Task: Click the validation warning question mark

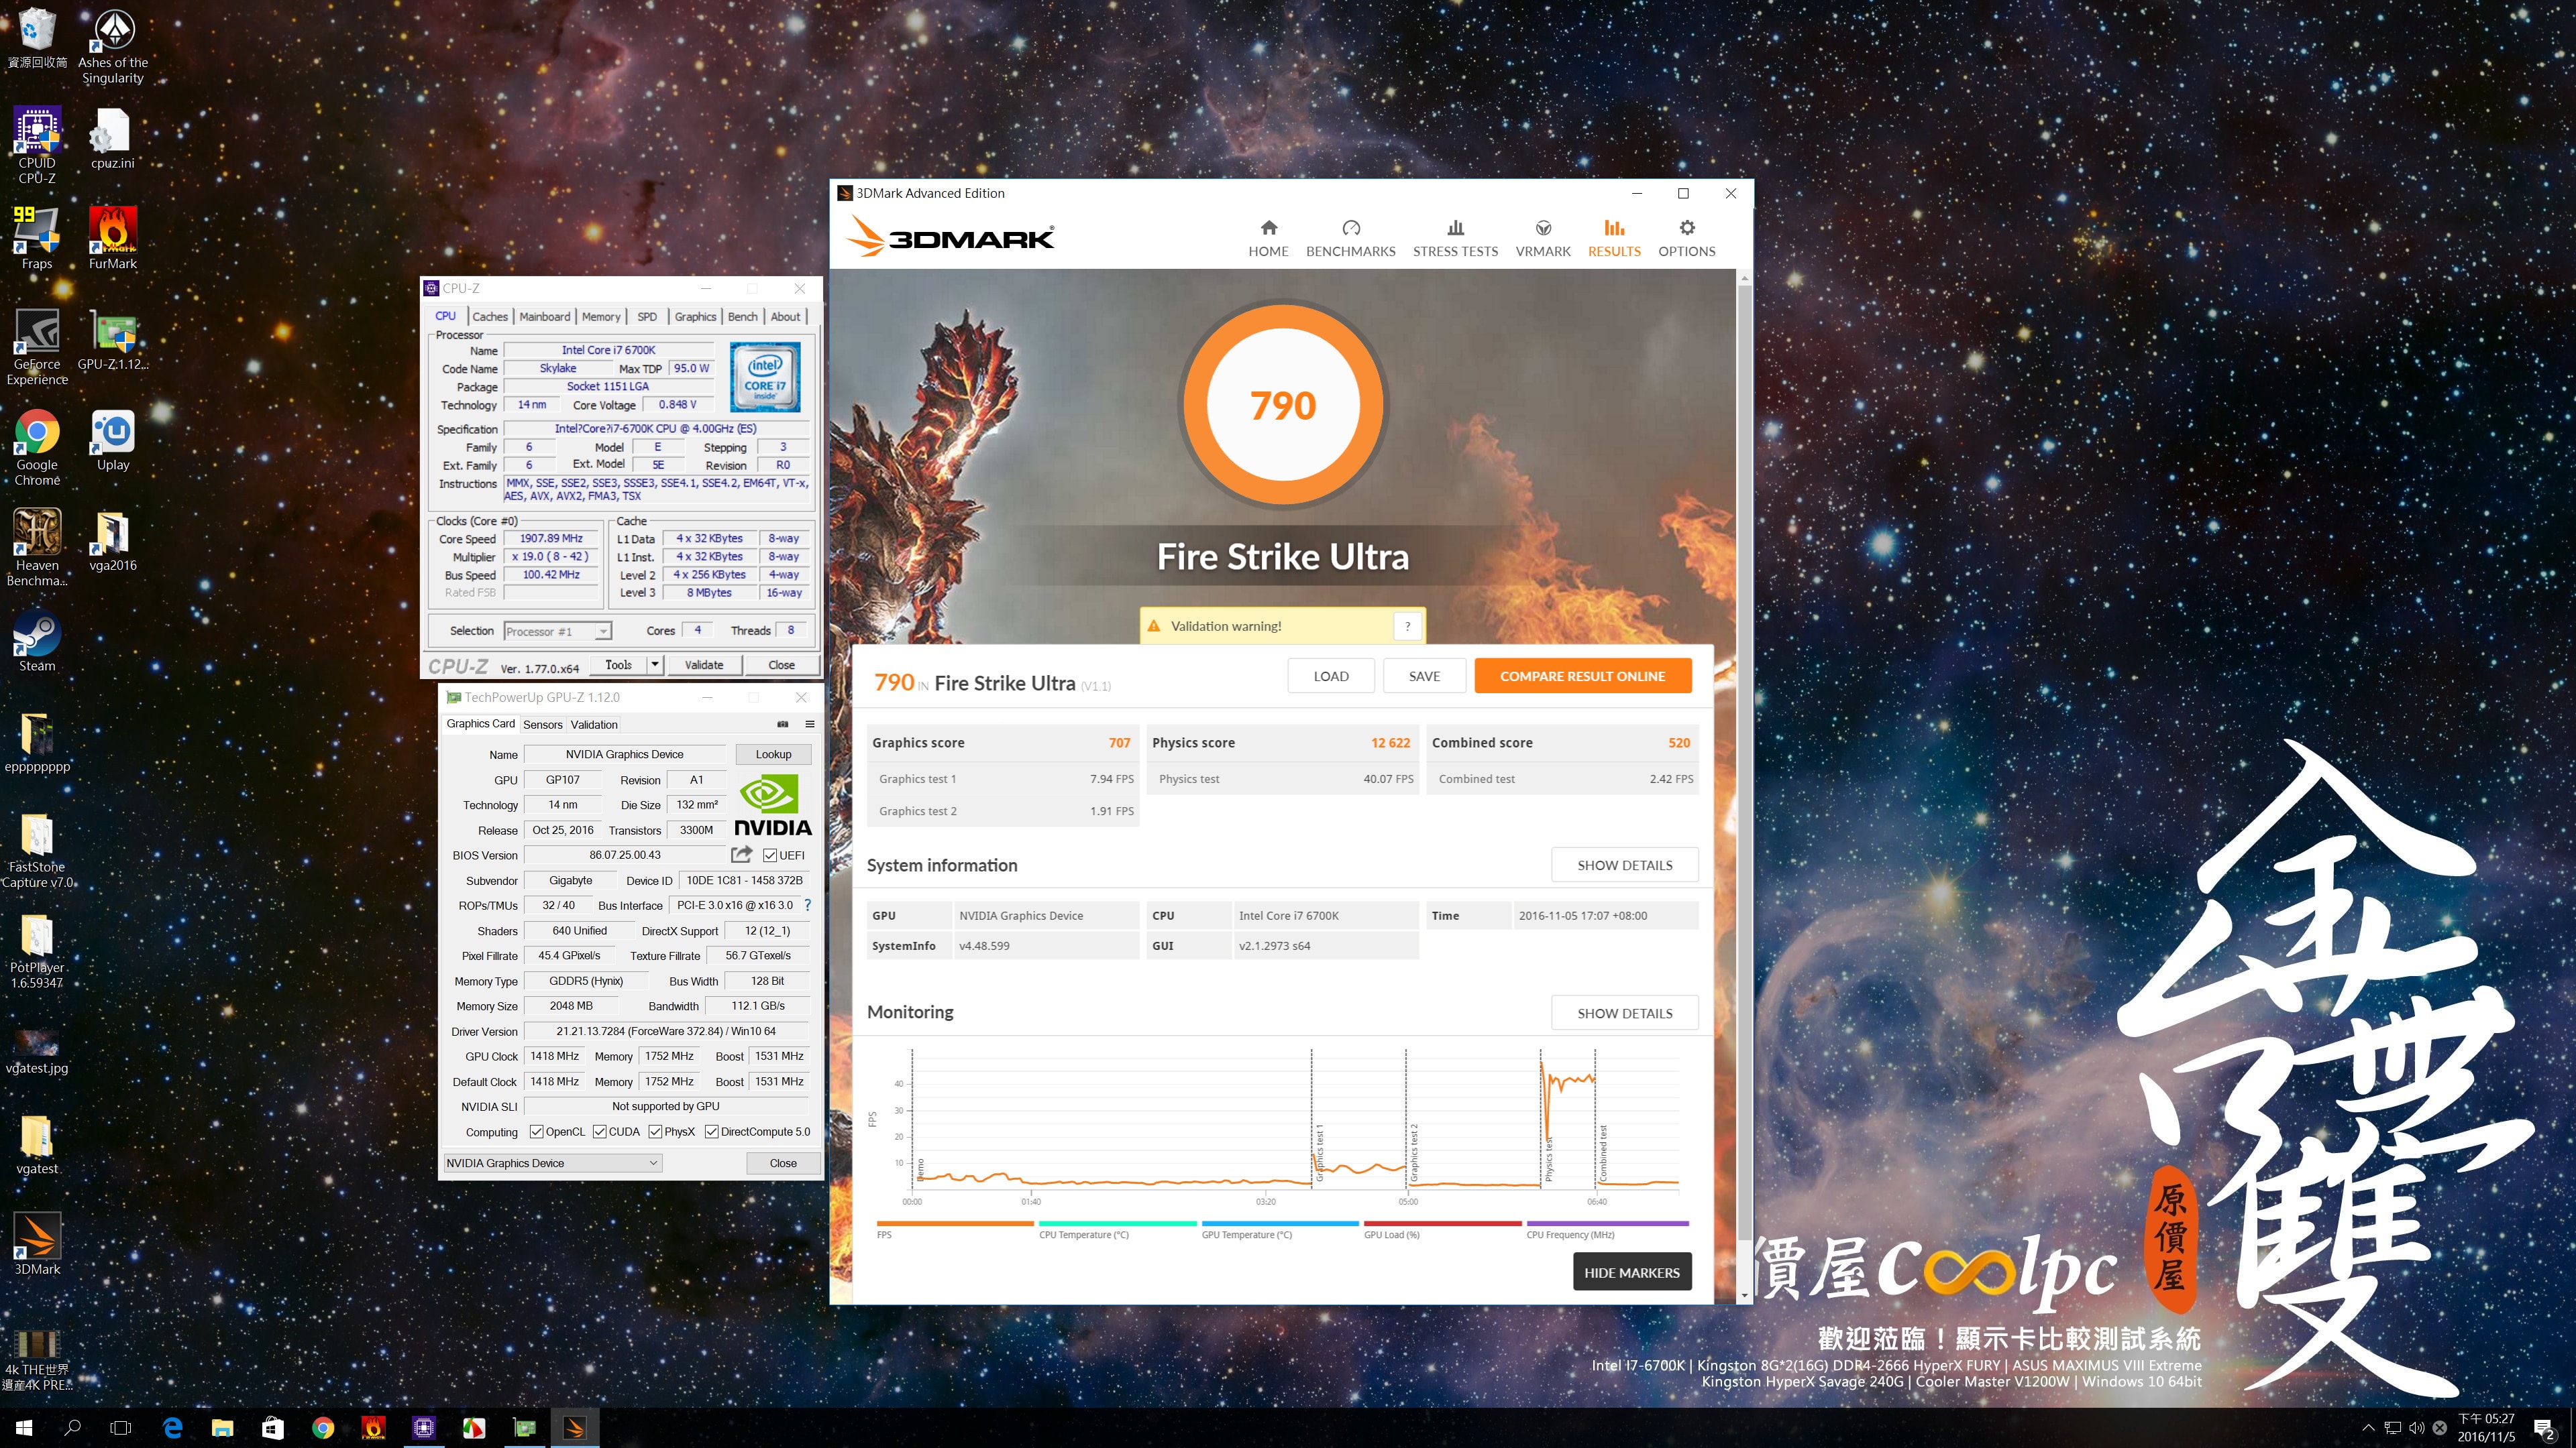Action: pos(1407,627)
